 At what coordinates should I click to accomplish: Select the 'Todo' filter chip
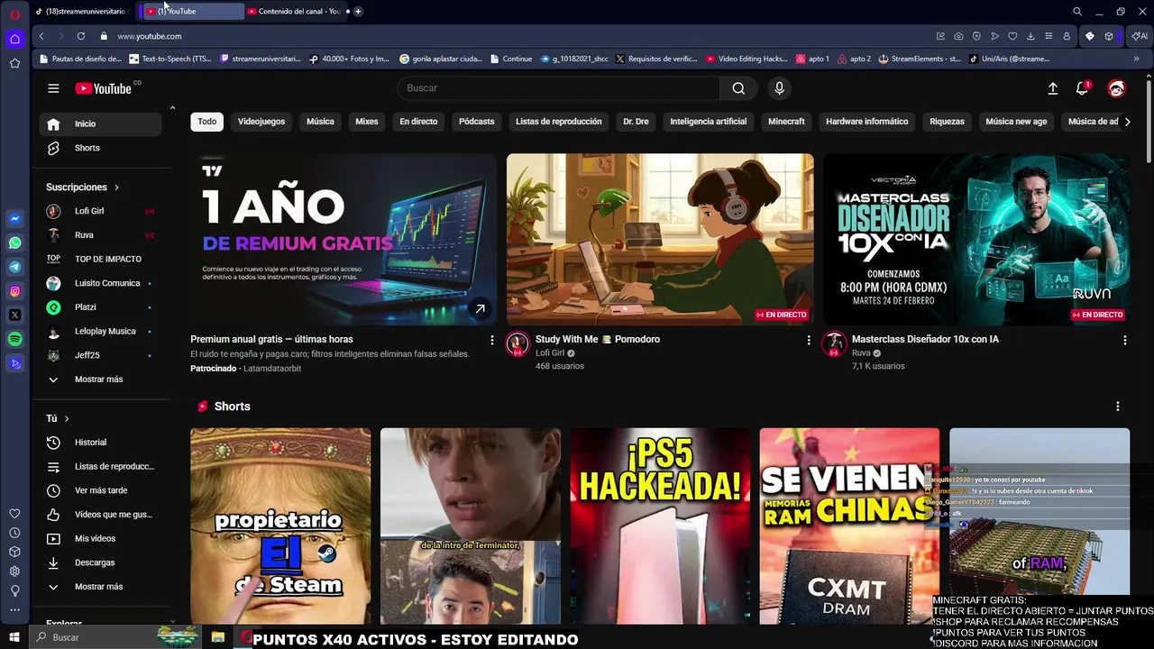[207, 122]
